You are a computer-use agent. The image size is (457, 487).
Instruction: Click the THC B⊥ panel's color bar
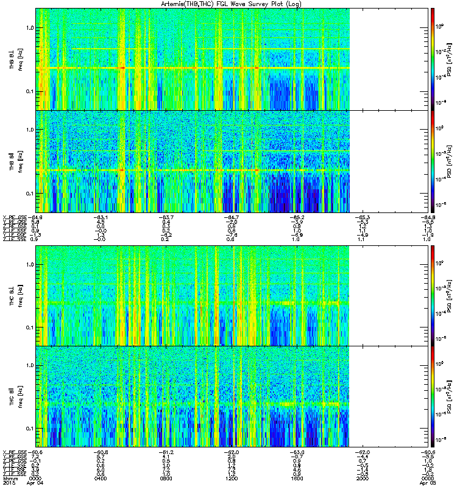click(433, 296)
